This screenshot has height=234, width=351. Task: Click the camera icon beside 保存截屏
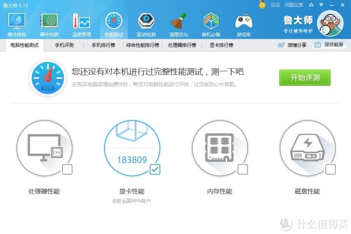click(318, 45)
